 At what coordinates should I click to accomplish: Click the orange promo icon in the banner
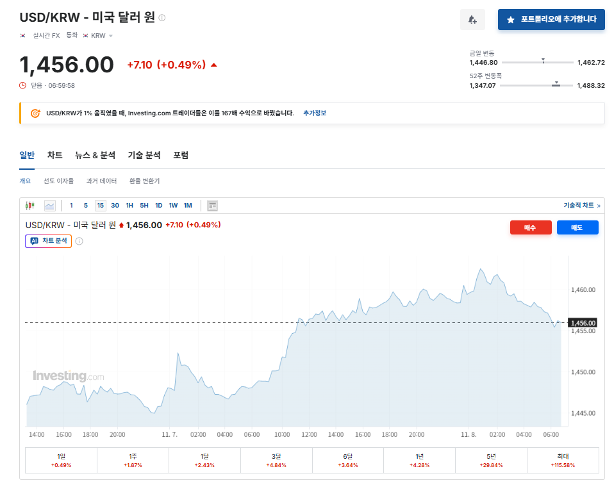tap(35, 113)
